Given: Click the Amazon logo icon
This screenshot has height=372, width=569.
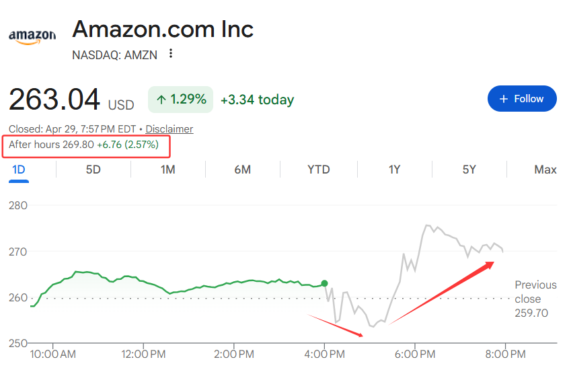Looking at the screenshot, I should click(x=32, y=37).
